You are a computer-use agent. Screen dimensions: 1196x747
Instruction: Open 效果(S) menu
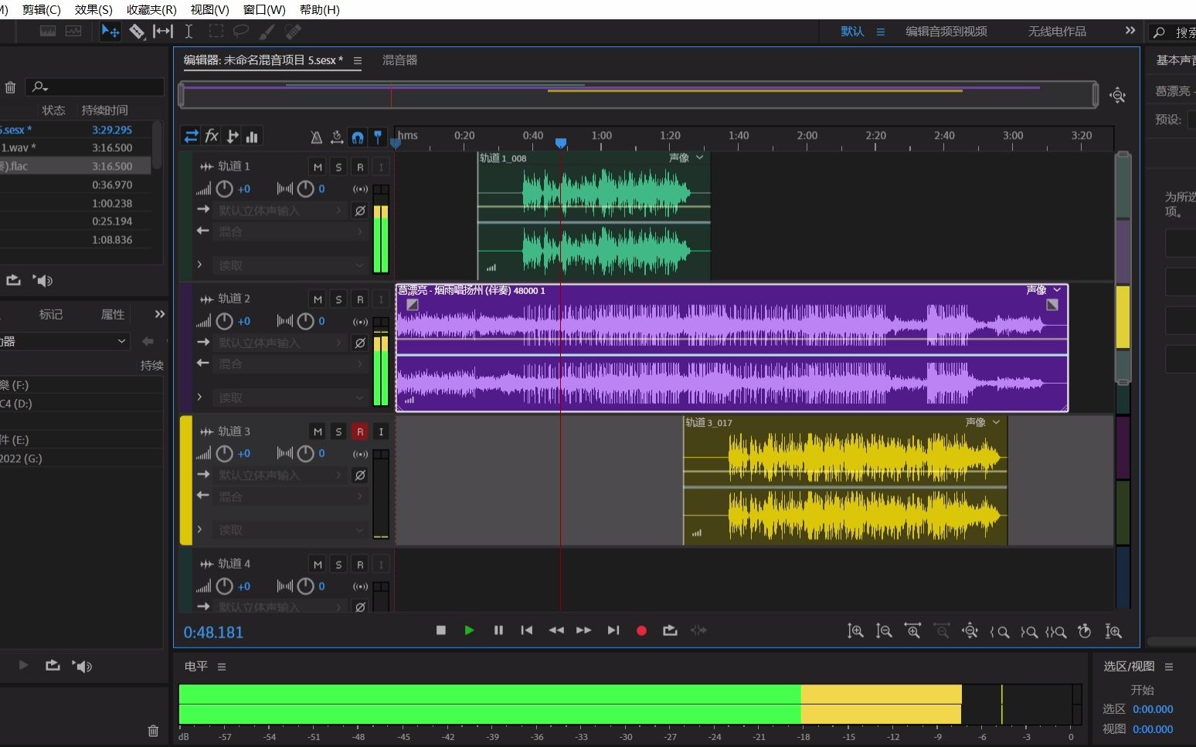pyautogui.click(x=93, y=9)
